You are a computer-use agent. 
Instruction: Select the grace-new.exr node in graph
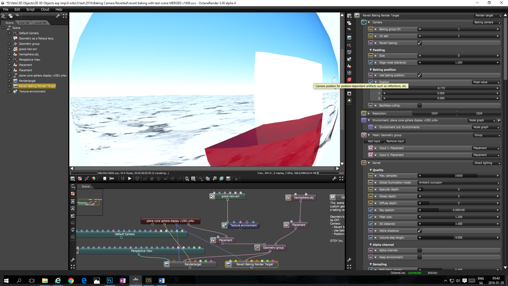point(228,196)
